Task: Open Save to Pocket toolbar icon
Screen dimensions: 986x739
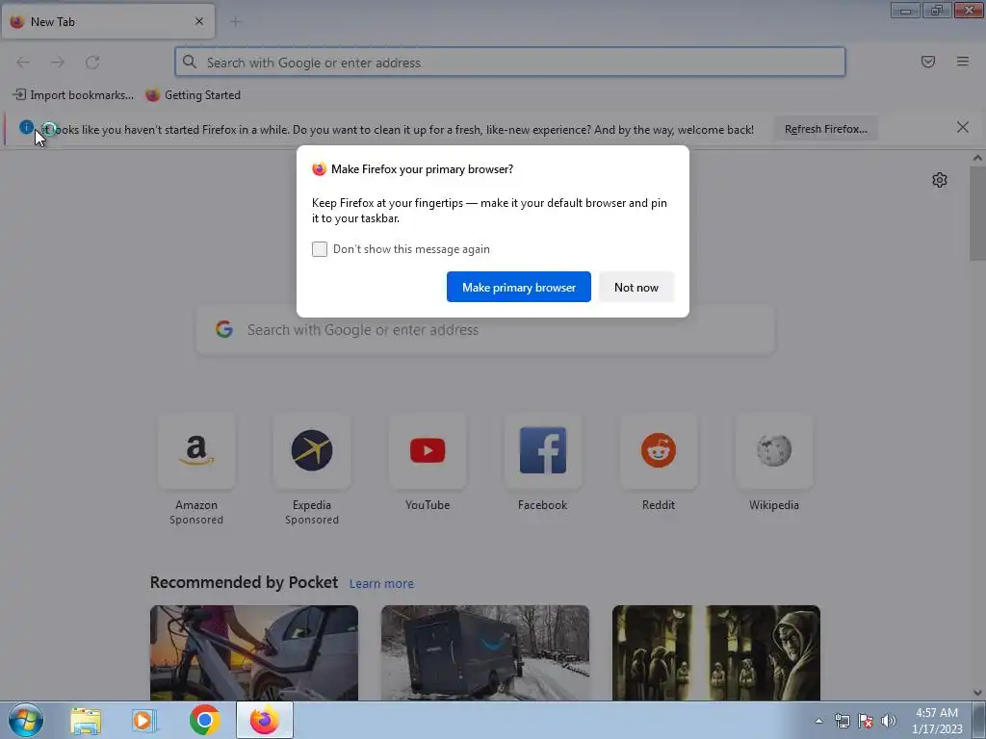Action: click(x=928, y=62)
